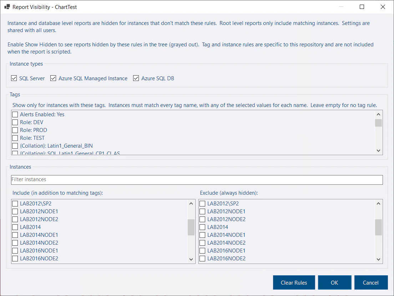Toggle the Azure SQL DB checkbox
This screenshot has width=394, height=296.
click(x=136, y=78)
